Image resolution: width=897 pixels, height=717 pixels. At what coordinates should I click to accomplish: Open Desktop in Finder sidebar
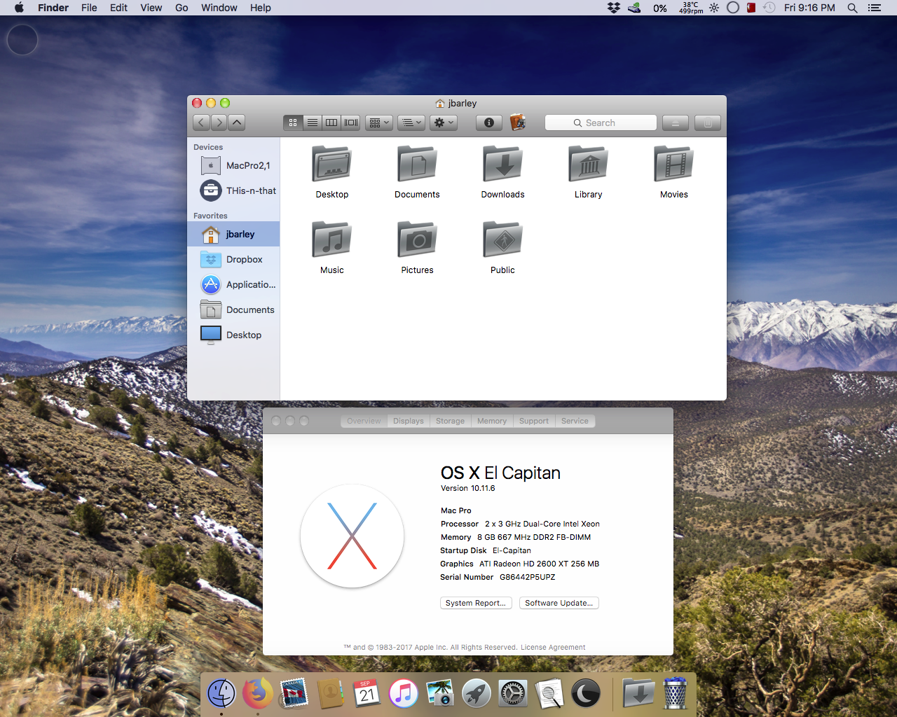(235, 335)
